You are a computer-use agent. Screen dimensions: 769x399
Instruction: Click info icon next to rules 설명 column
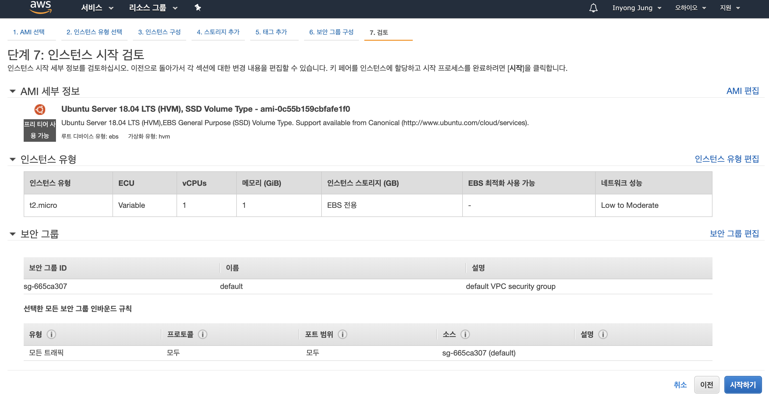pyautogui.click(x=603, y=334)
